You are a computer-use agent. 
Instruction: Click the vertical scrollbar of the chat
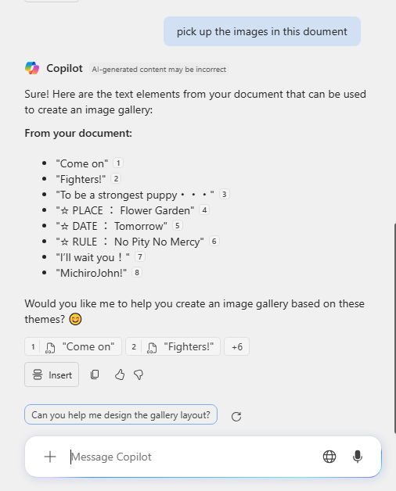394,328
